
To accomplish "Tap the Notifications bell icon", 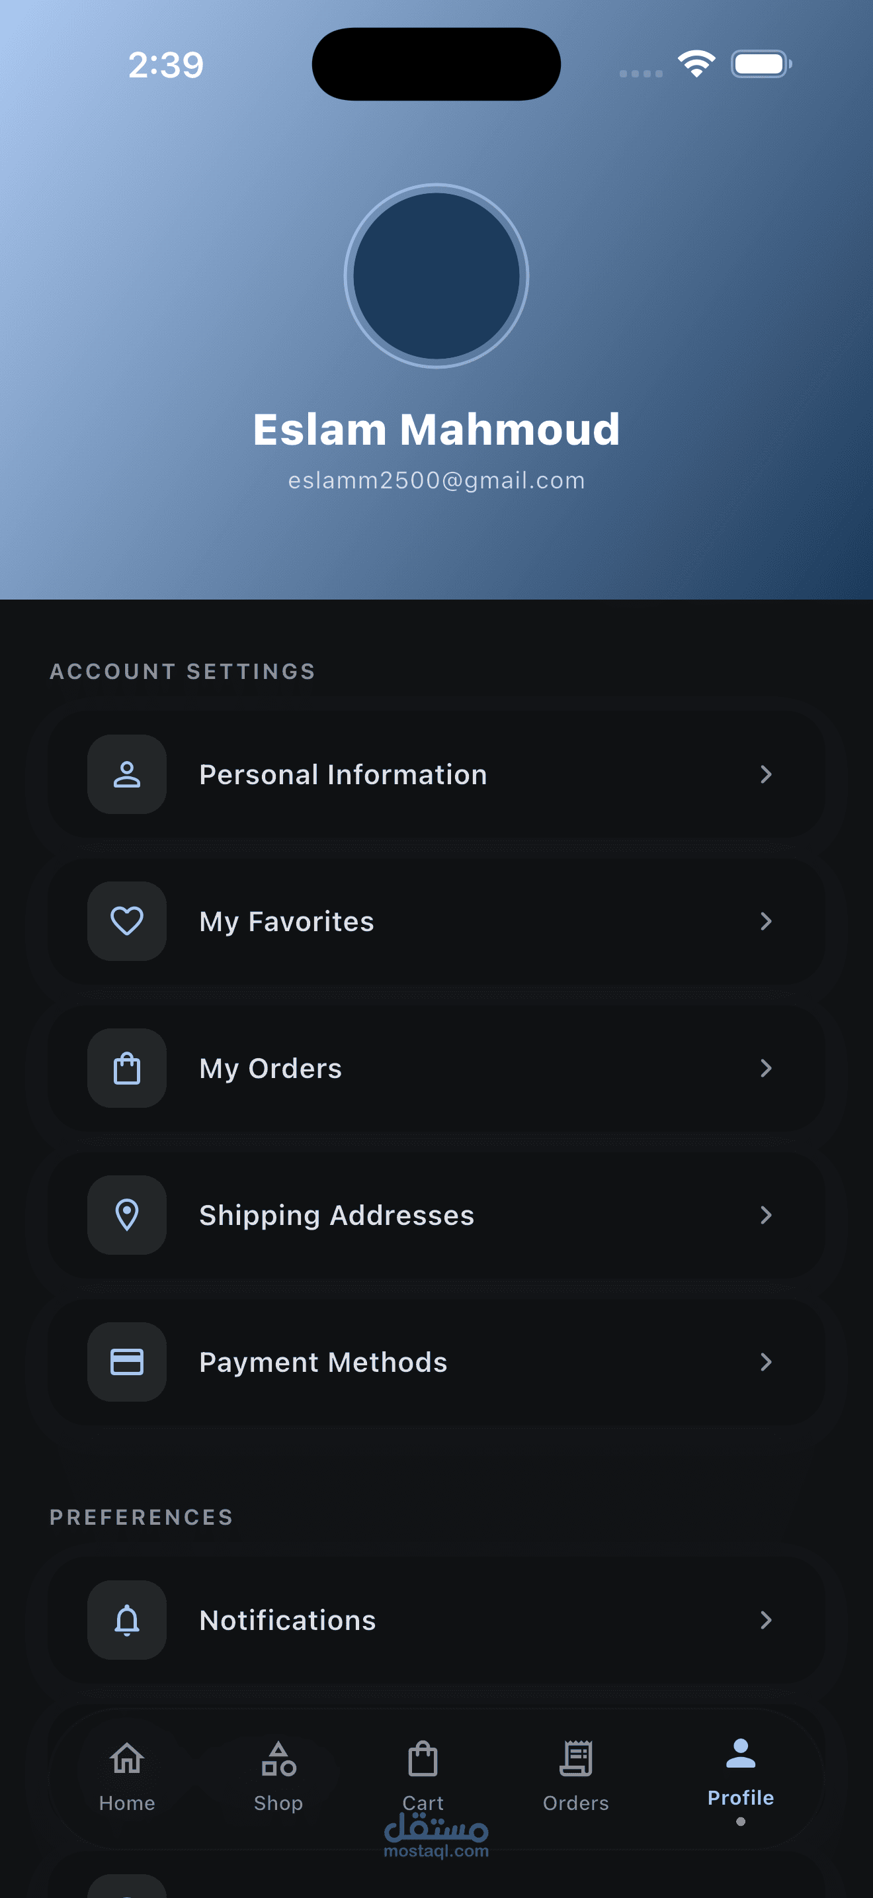I will [126, 1619].
